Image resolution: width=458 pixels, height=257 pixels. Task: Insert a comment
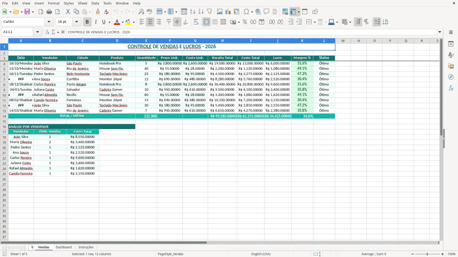266,12
